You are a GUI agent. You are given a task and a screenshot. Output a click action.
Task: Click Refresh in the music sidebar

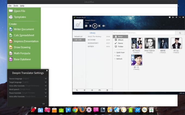119,59
